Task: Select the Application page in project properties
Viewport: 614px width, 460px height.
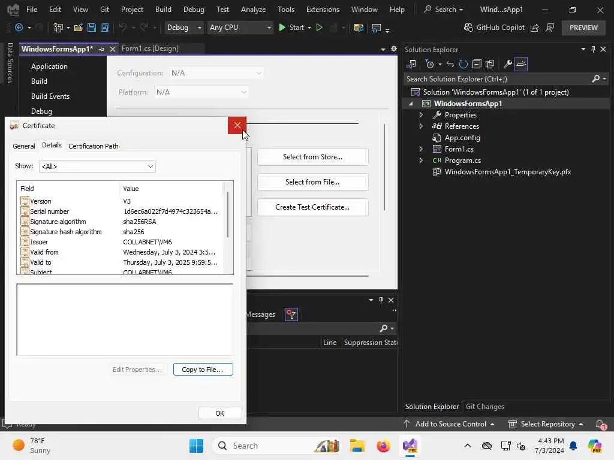Action: (49, 66)
